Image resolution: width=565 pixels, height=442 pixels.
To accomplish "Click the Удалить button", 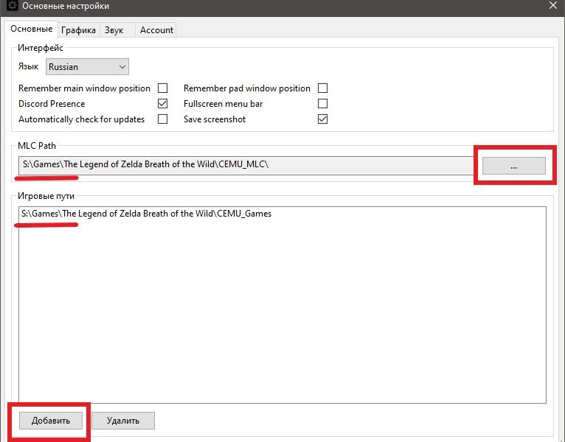I will tap(123, 421).
